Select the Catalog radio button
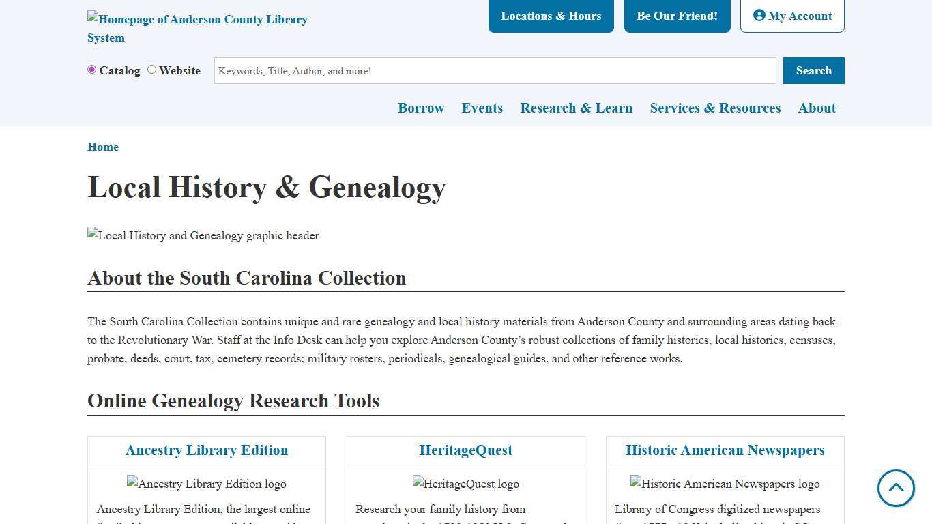 pos(91,70)
